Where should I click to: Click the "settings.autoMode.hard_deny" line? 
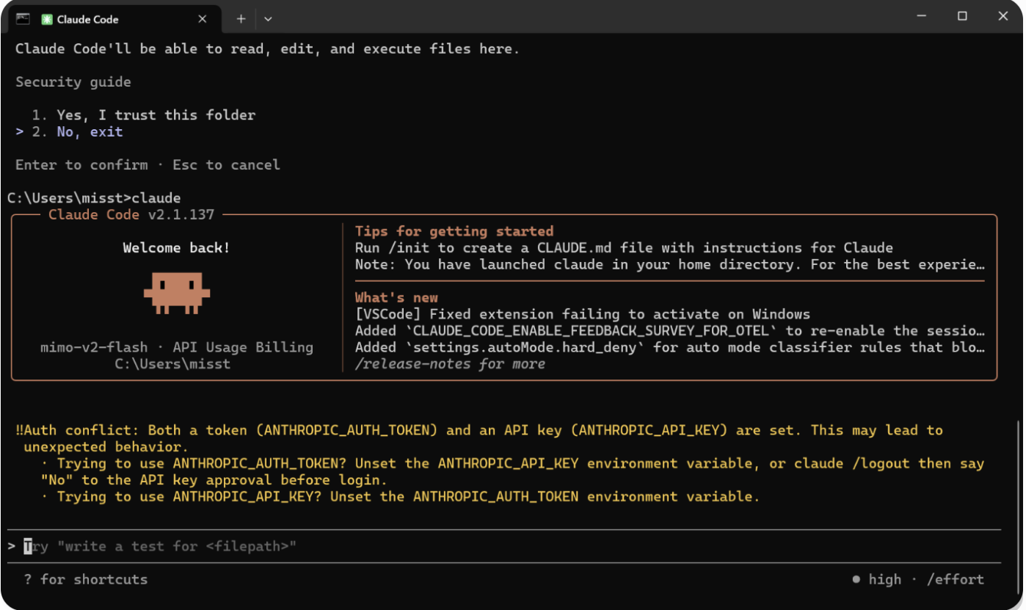670,347
